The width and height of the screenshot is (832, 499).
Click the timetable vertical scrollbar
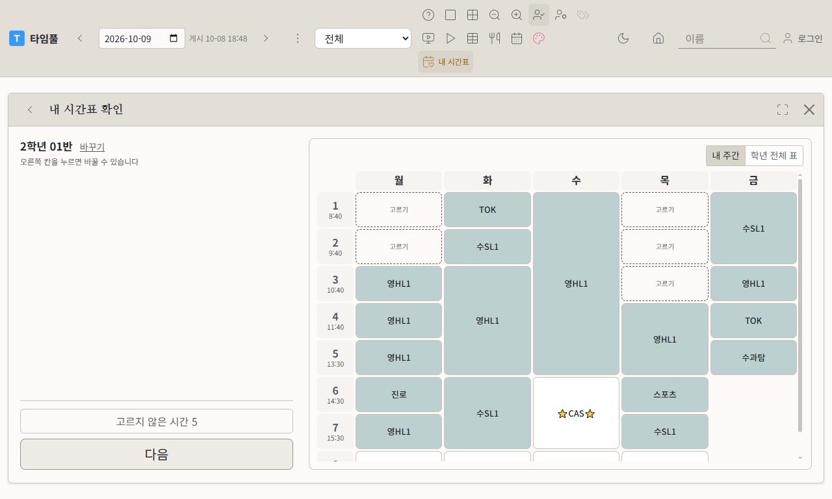tap(800, 305)
